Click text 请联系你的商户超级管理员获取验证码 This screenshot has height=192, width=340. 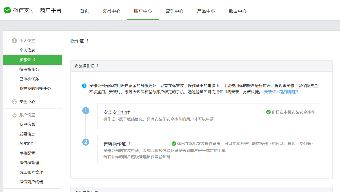click(x=137, y=157)
